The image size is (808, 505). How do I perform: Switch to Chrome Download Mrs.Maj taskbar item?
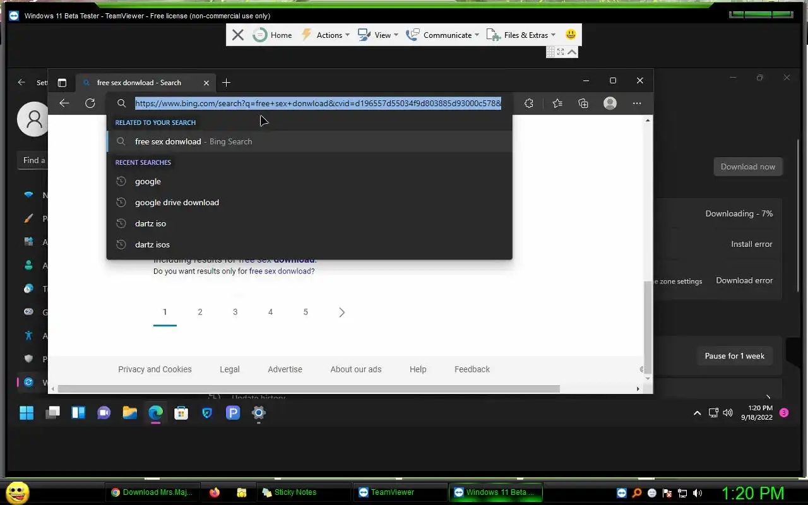153,492
